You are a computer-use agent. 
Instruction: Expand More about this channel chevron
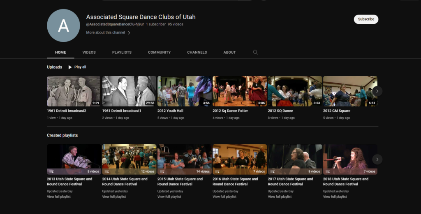(129, 33)
